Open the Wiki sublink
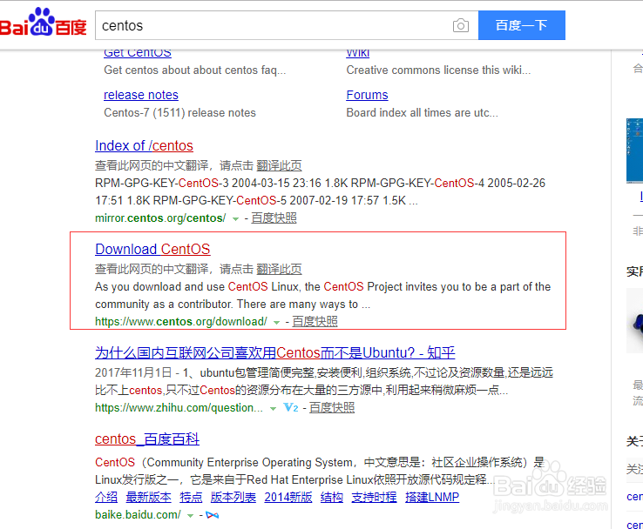 [x=357, y=53]
